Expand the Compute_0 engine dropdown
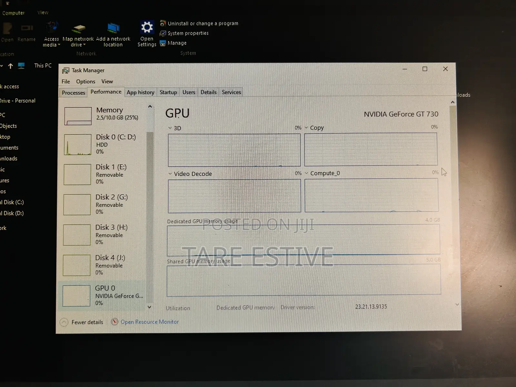516x387 pixels. 306,173
